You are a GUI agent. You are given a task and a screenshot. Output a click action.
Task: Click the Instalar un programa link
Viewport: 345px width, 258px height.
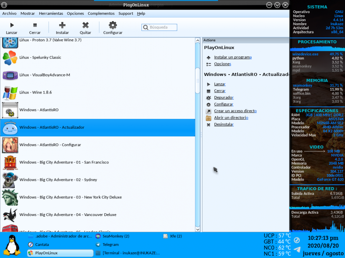coord(233,57)
